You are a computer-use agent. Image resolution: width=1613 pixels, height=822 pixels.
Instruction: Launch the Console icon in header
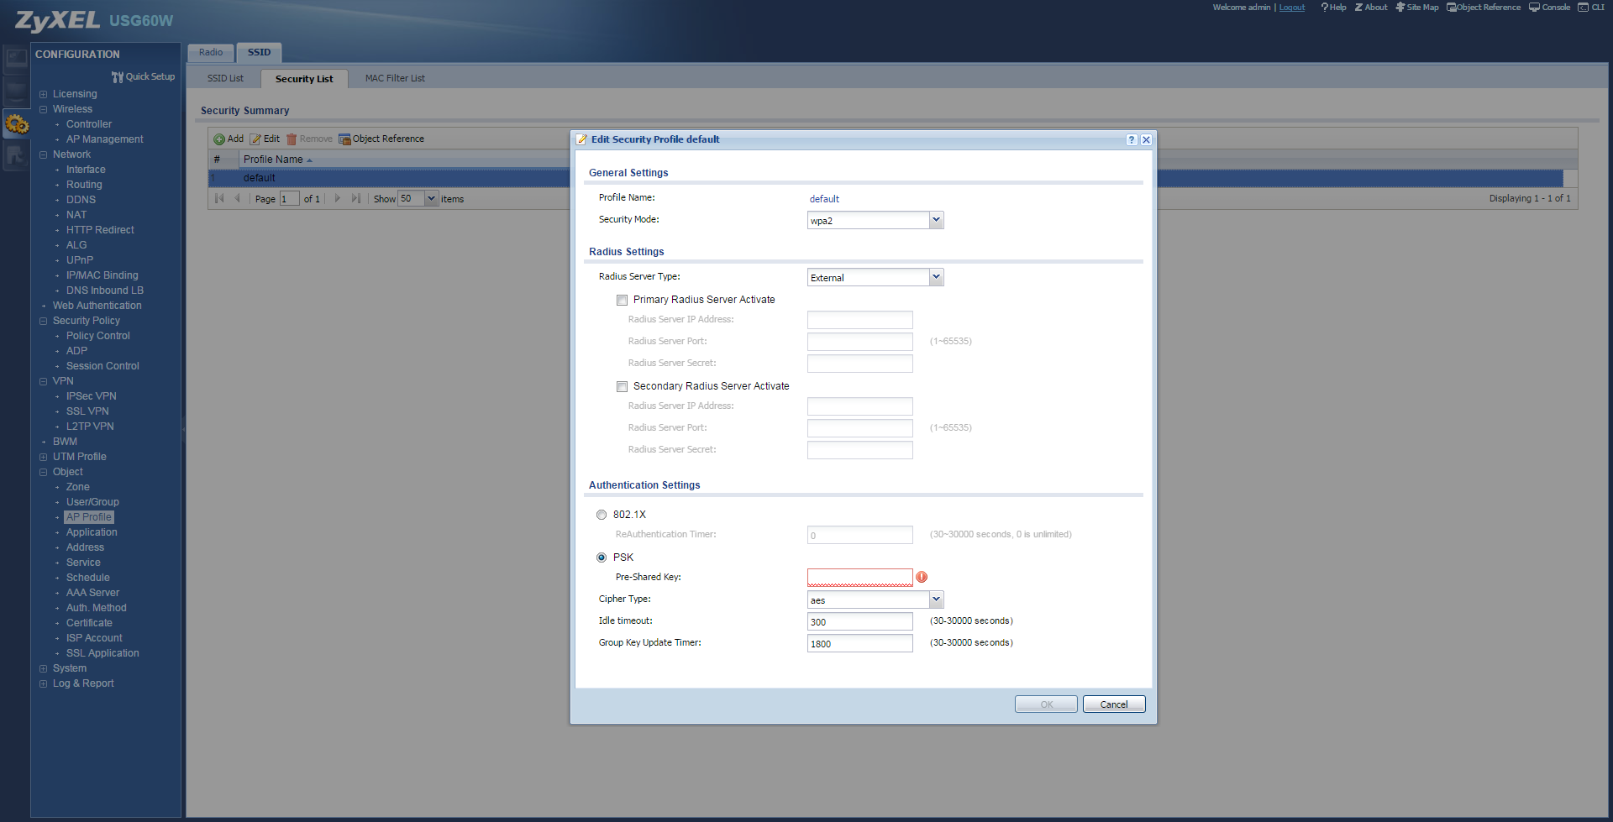pyautogui.click(x=1534, y=8)
